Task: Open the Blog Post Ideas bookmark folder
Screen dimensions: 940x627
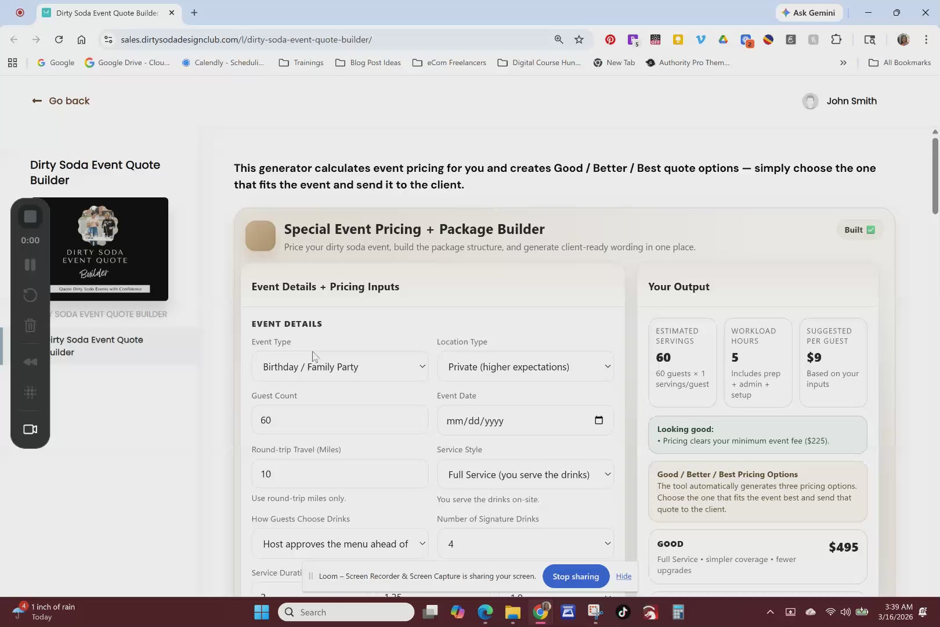Action: (368, 63)
